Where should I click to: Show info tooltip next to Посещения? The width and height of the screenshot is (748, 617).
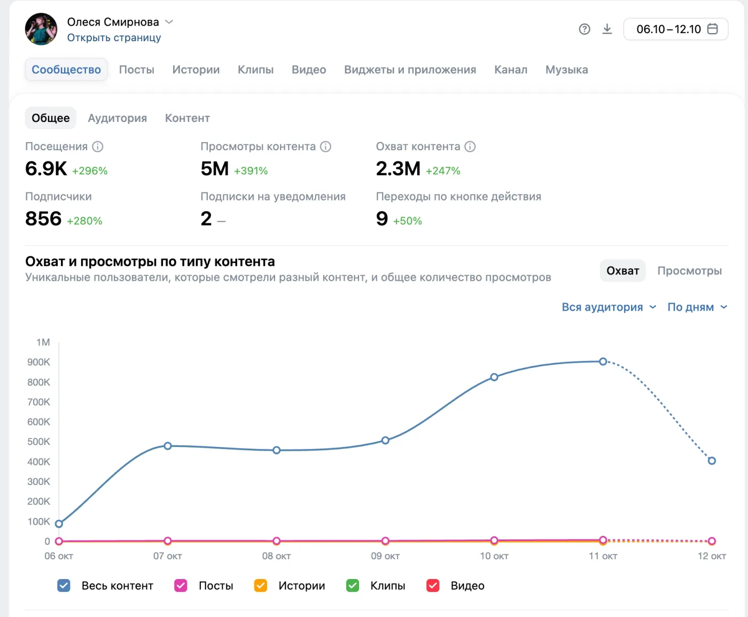coord(98,146)
